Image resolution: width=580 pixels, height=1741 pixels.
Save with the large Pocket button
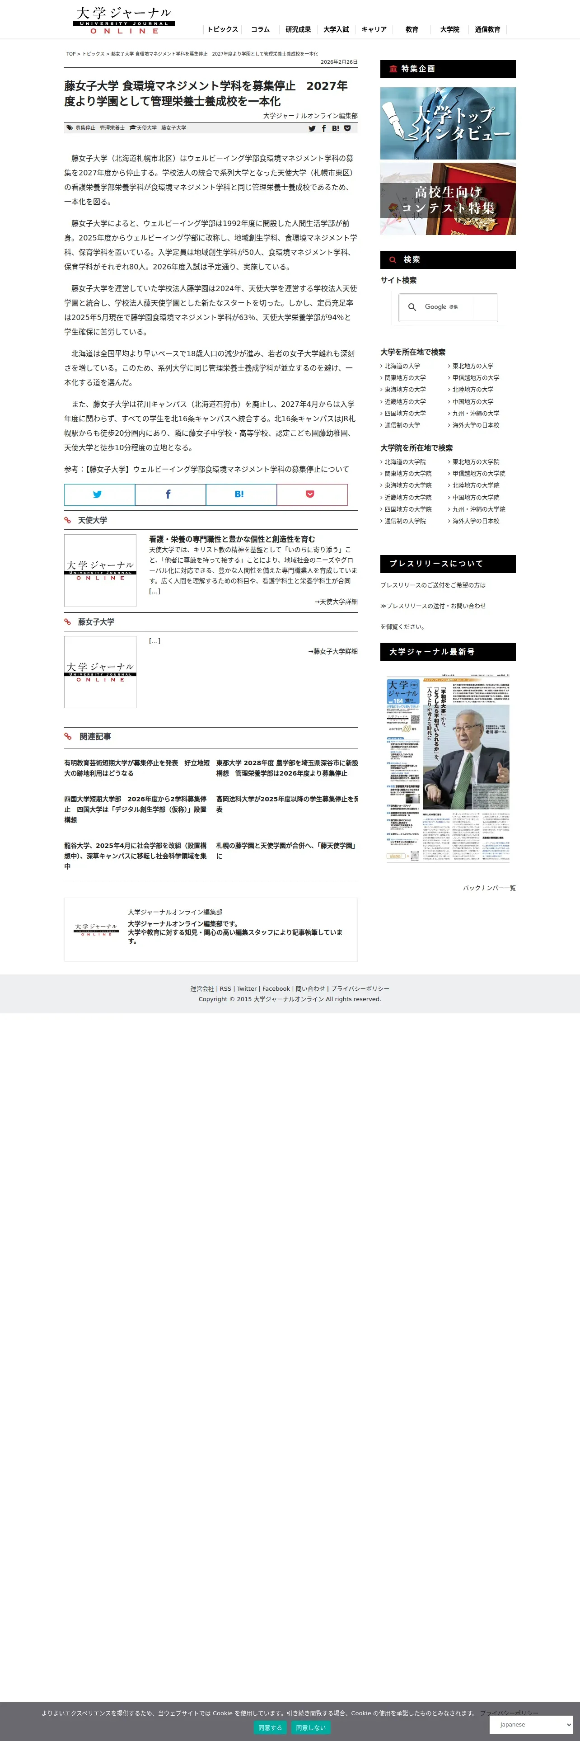coord(312,494)
